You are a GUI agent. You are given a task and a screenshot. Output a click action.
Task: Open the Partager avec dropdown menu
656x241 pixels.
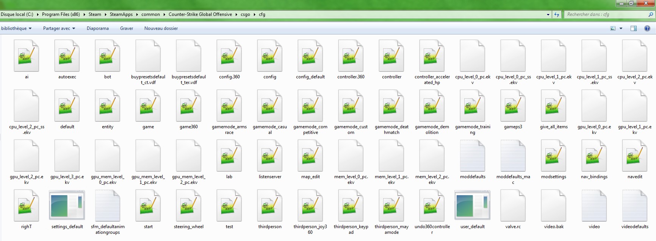59,28
